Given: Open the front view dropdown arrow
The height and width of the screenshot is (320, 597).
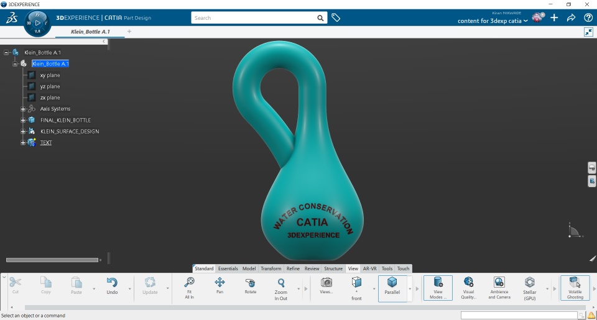Looking at the screenshot, I should (374, 289).
